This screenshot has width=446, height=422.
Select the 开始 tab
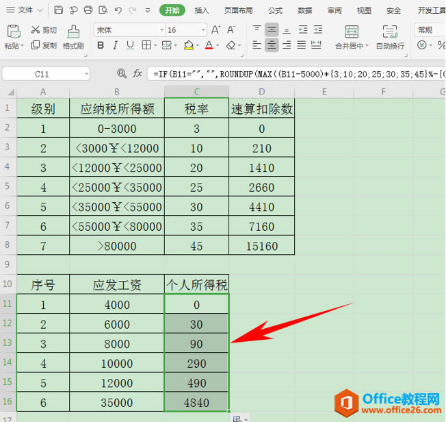point(172,10)
